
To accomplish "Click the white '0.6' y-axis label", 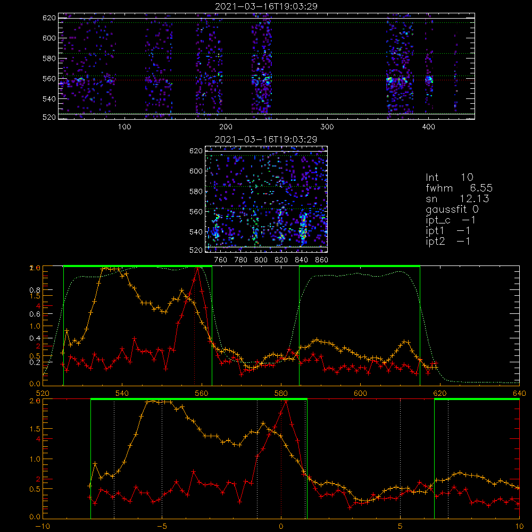I will point(35,314).
